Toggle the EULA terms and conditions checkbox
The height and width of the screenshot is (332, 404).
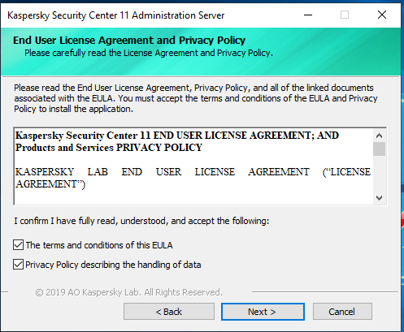pos(18,245)
